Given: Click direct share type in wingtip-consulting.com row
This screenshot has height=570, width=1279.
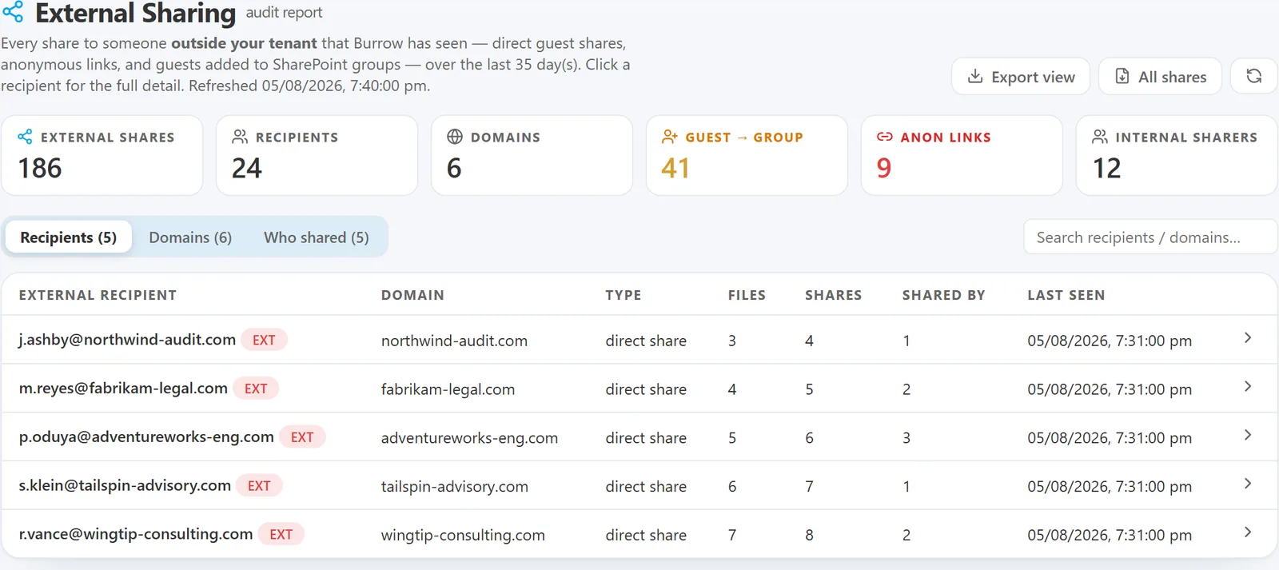Looking at the screenshot, I should pyautogui.click(x=646, y=536).
